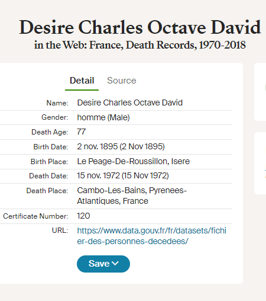Click the blue Save button
The image size is (266, 301).
click(x=103, y=264)
